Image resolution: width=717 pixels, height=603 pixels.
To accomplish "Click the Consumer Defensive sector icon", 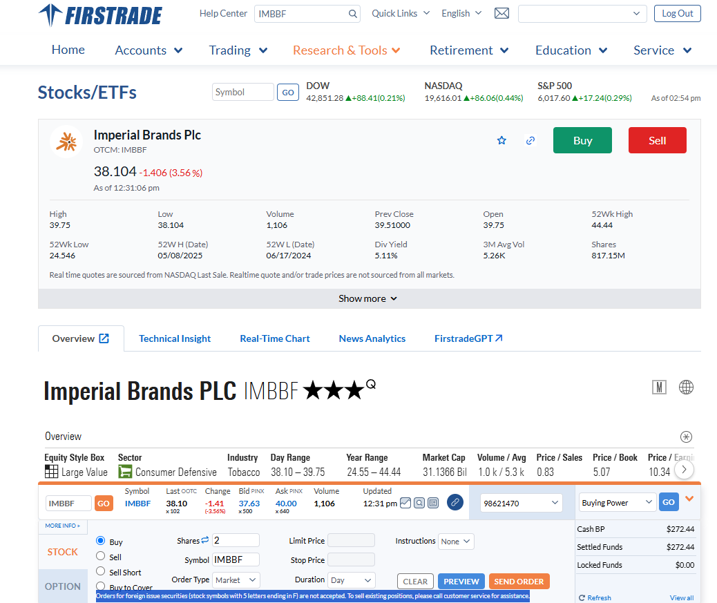I will [x=125, y=471].
